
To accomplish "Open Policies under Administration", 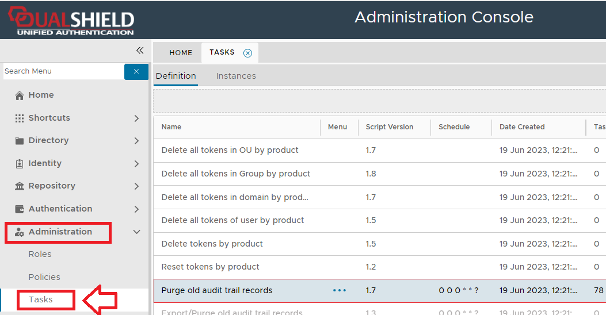I will (44, 277).
